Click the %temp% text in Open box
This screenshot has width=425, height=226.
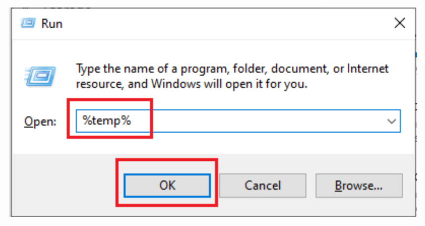[x=107, y=121]
